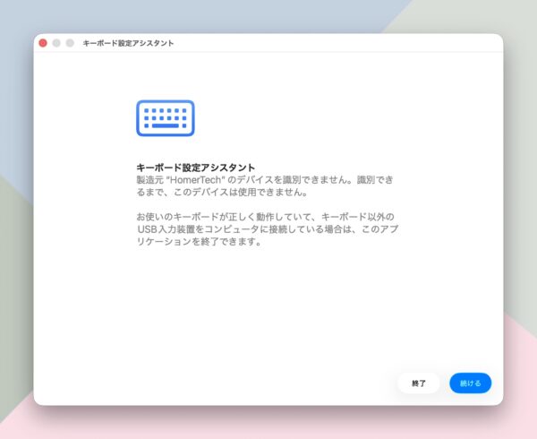
Task: Click the blank white area below the paragraphs
Action: coord(268,314)
